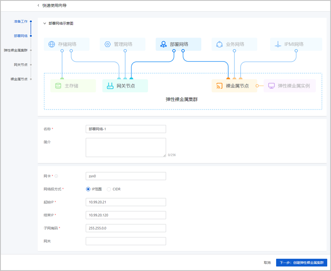The height and width of the screenshot is (271, 331).
Task: Click the 存储网络 globe icon
Action: pos(51,44)
